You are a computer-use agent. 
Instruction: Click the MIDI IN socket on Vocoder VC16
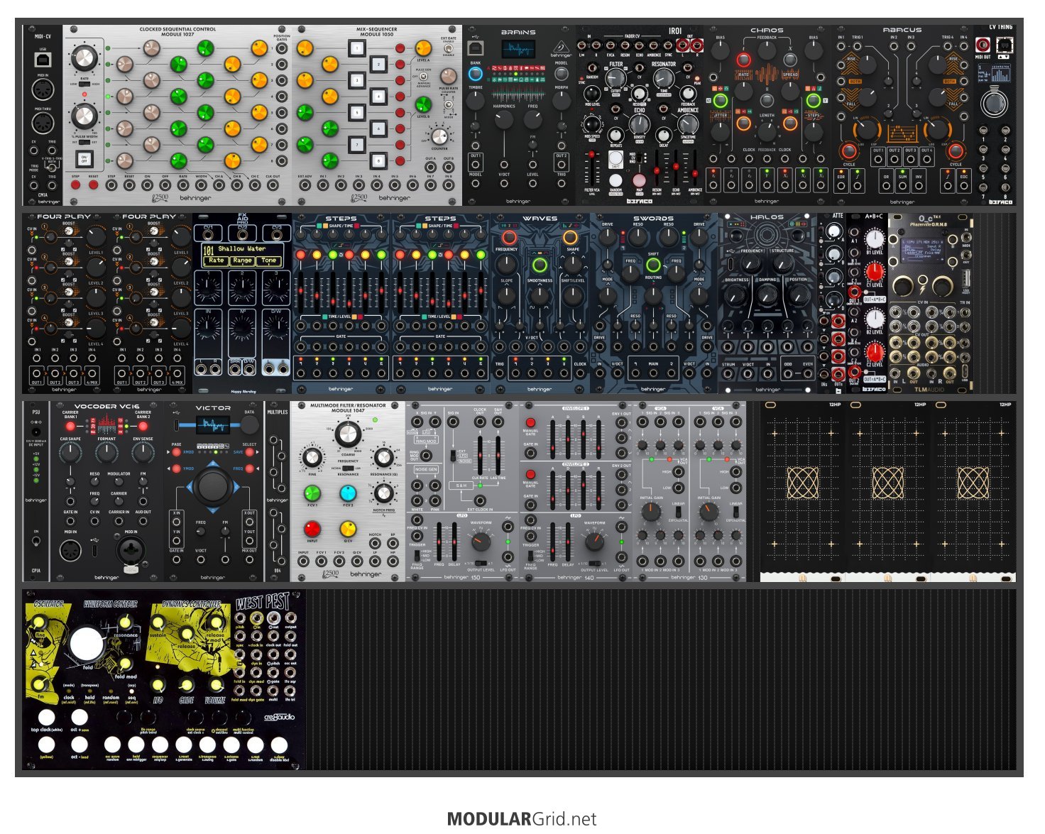coord(70,550)
